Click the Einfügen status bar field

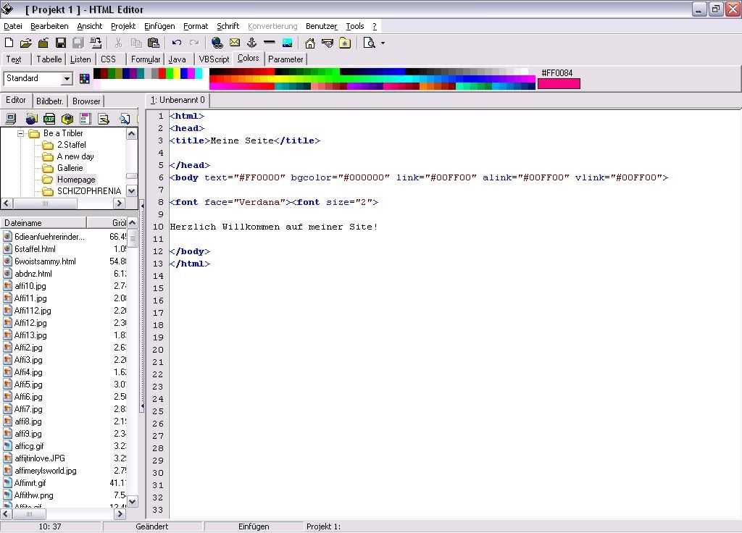click(x=254, y=526)
